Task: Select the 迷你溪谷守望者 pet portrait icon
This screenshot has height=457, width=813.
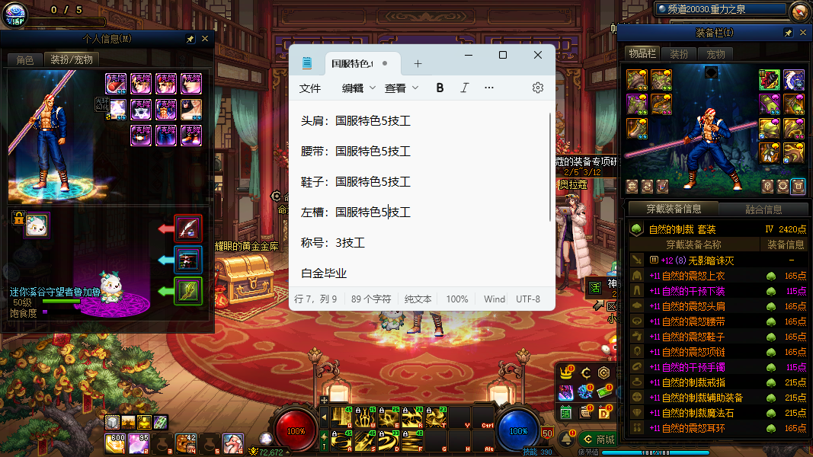Action: (37, 225)
